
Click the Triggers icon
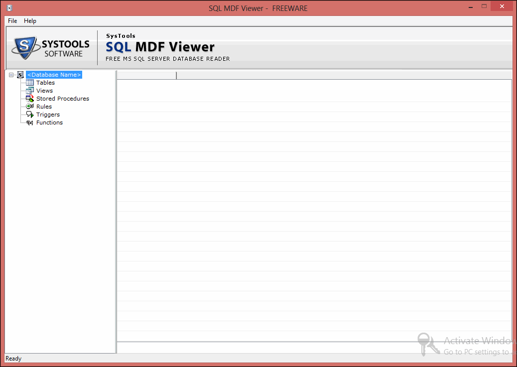click(30, 115)
